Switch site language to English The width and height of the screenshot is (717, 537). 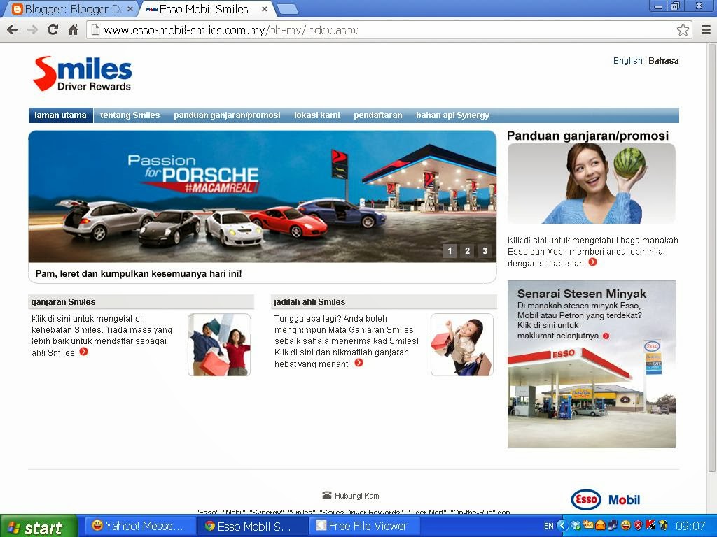627,61
